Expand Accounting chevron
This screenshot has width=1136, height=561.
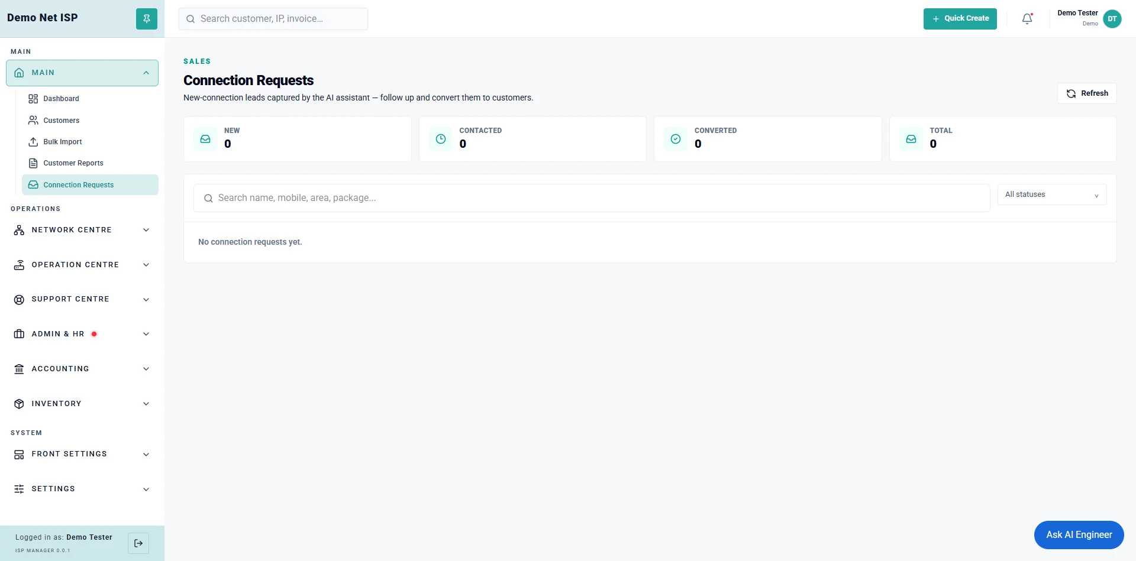(146, 369)
